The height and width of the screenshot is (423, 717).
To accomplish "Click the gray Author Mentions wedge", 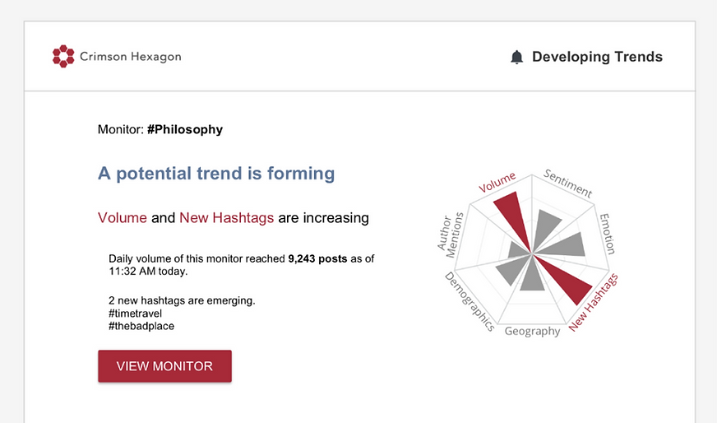I will pyautogui.click(x=519, y=250).
